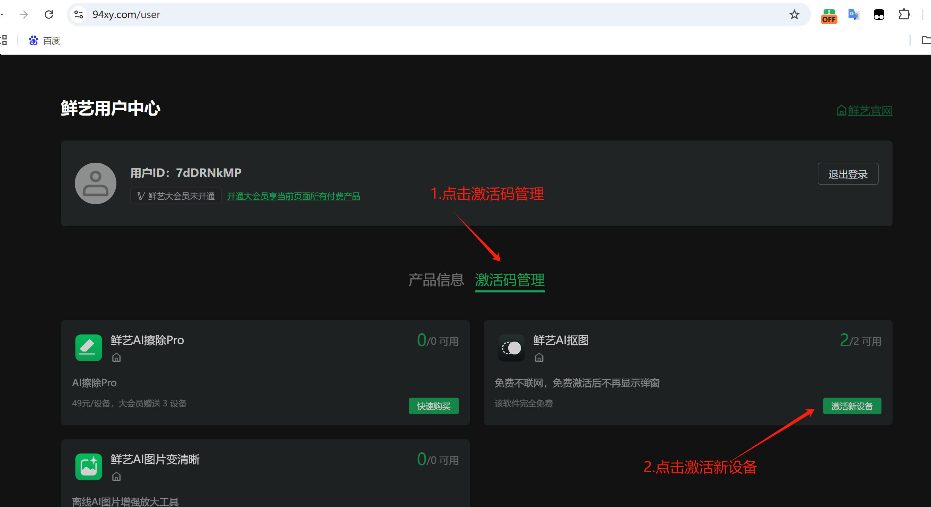Click the 鲜艺AI图片变清晰 app icon
The width and height of the screenshot is (931, 507).
pyautogui.click(x=89, y=467)
